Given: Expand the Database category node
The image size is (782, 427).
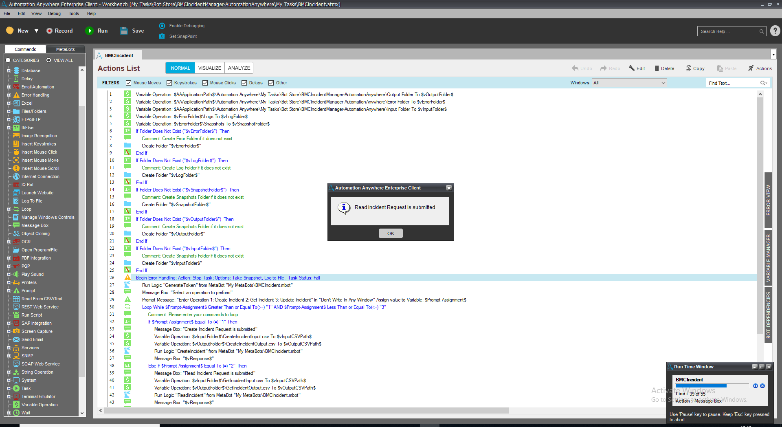Looking at the screenshot, I should coord(9,70).
